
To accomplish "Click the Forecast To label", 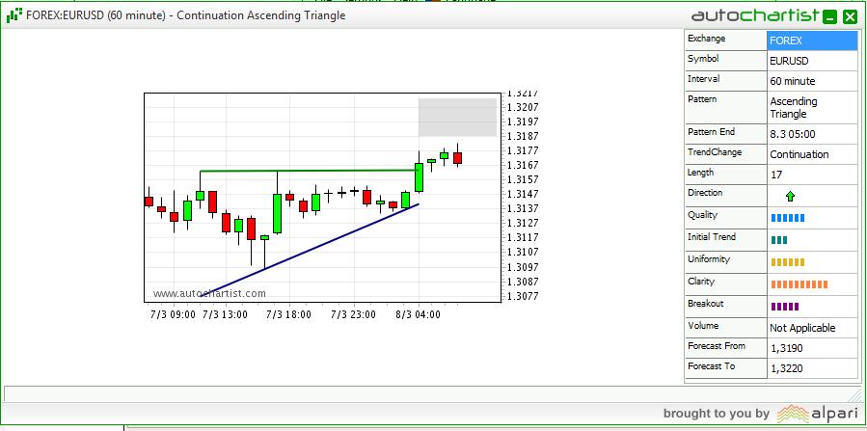I will [711, 366].
